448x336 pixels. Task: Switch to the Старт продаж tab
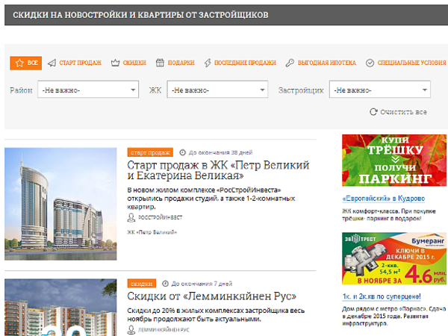point(74,63)
